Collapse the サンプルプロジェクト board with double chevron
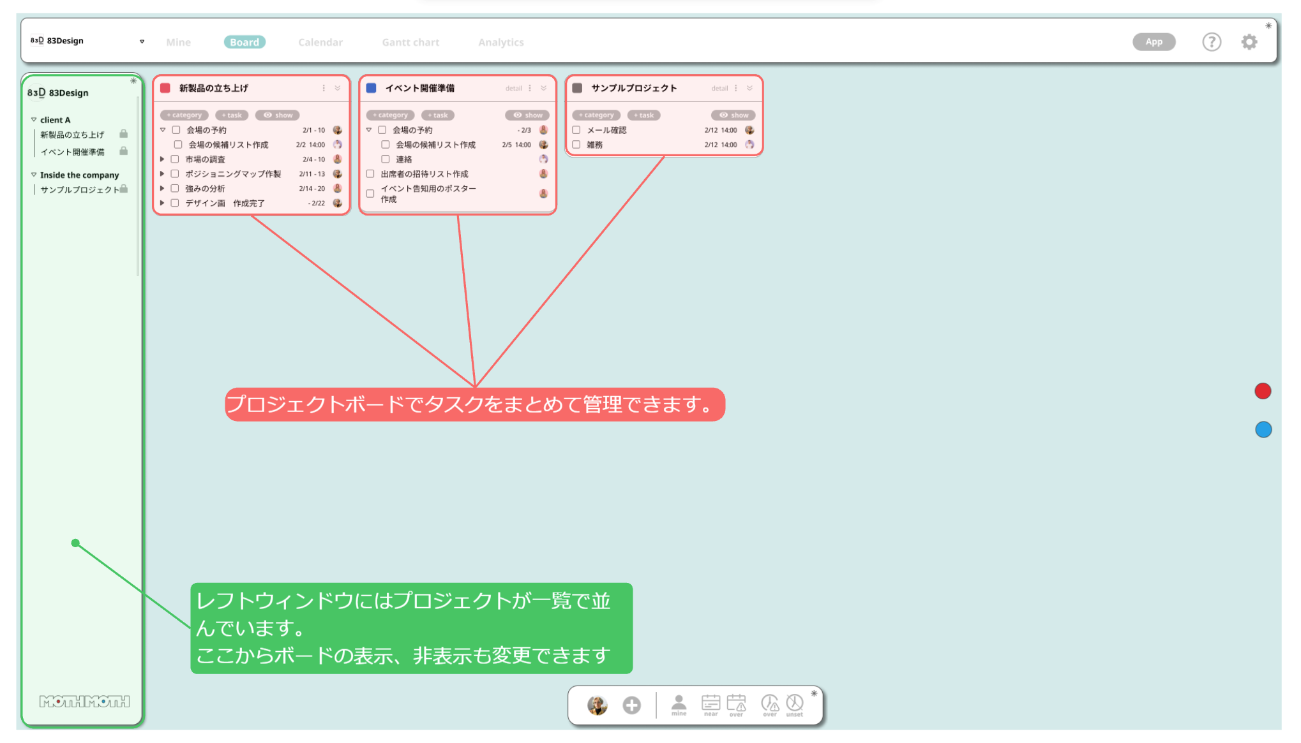This screenshot has width=1301, height=743. coord(750,88)
